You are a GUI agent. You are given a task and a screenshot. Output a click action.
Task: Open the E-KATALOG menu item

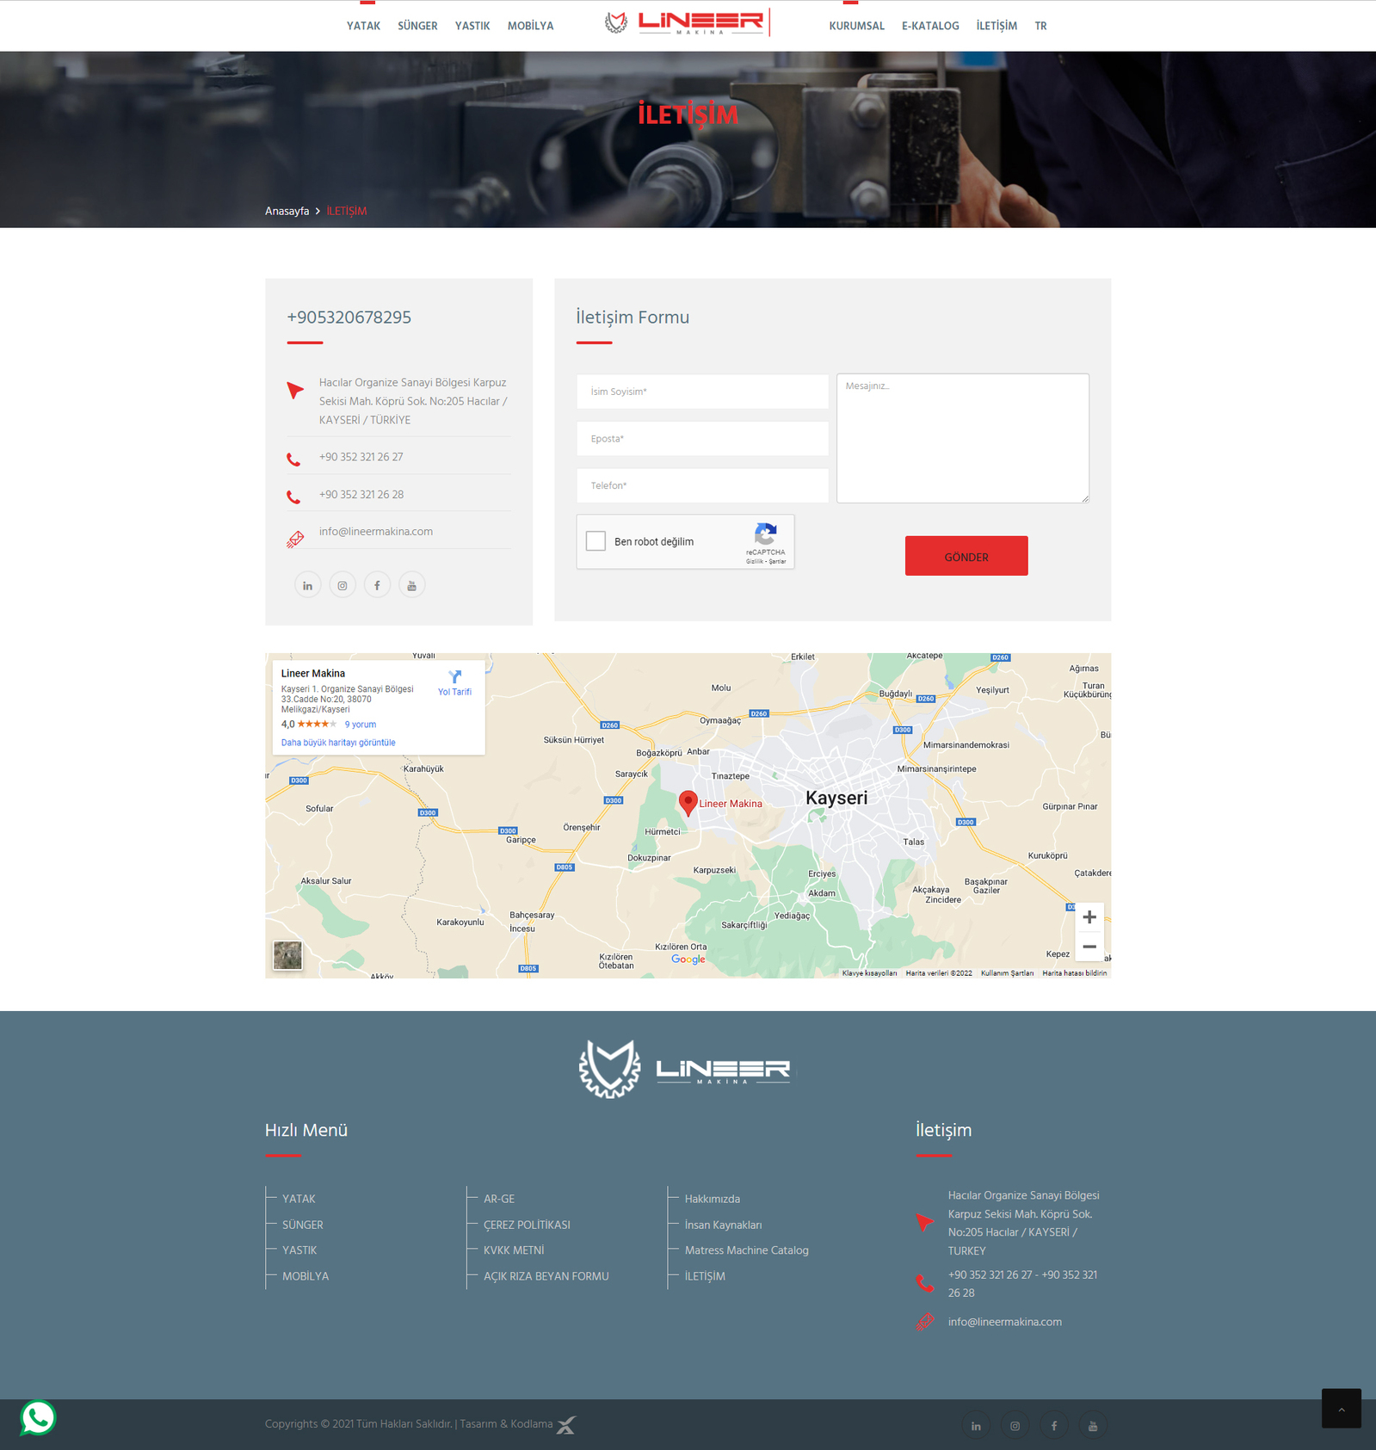coord(930,26)
